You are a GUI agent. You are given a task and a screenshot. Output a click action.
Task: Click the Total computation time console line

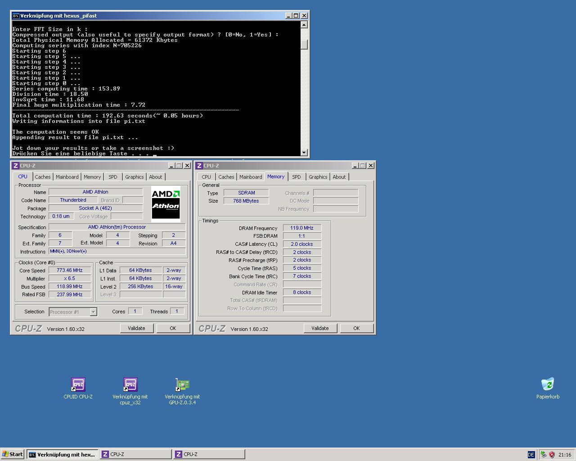coord(108,116)
